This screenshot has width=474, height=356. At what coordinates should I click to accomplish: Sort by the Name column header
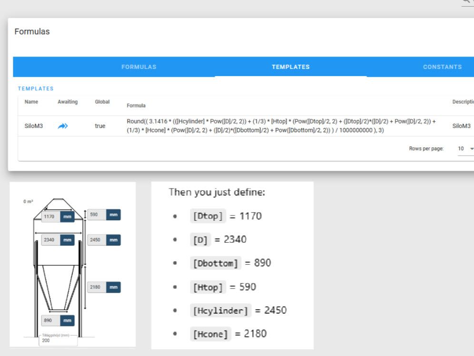pyautogui.click(x=31, y=102)
